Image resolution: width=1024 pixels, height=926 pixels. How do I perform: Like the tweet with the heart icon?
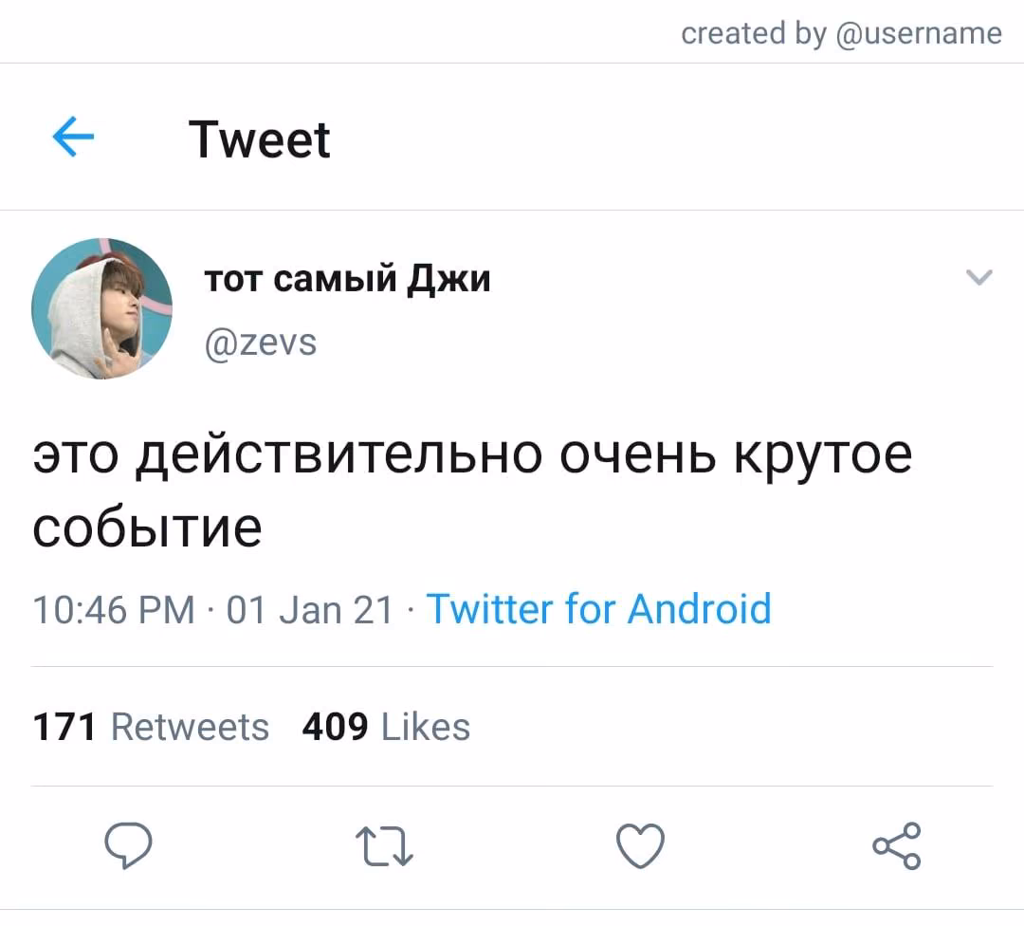[x=640, y=845]
